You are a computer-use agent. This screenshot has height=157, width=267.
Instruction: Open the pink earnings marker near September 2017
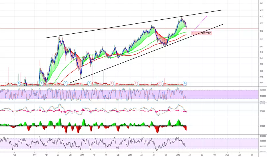click(112, 83)
